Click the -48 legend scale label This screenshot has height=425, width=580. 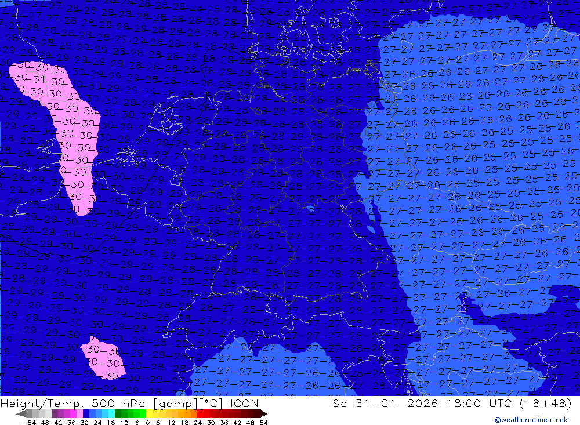[43, 423]
